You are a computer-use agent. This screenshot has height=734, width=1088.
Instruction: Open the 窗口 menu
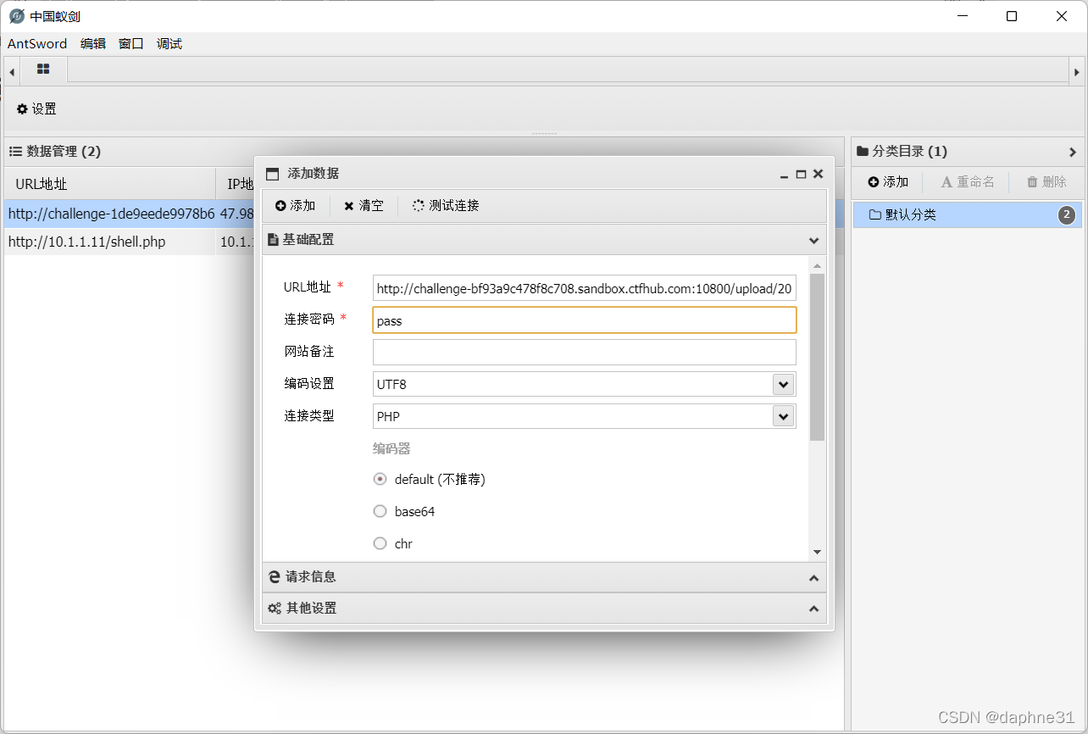tap(131, 44)
